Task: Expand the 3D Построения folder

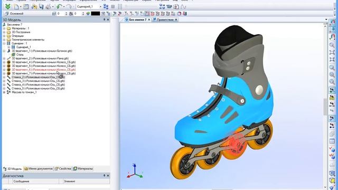Action: [x=4, y=32]
